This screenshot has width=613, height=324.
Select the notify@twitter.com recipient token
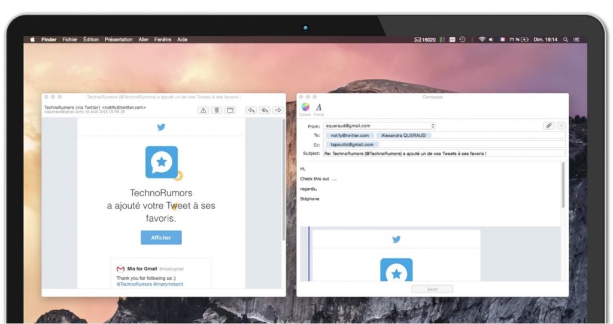pos(350,136)
